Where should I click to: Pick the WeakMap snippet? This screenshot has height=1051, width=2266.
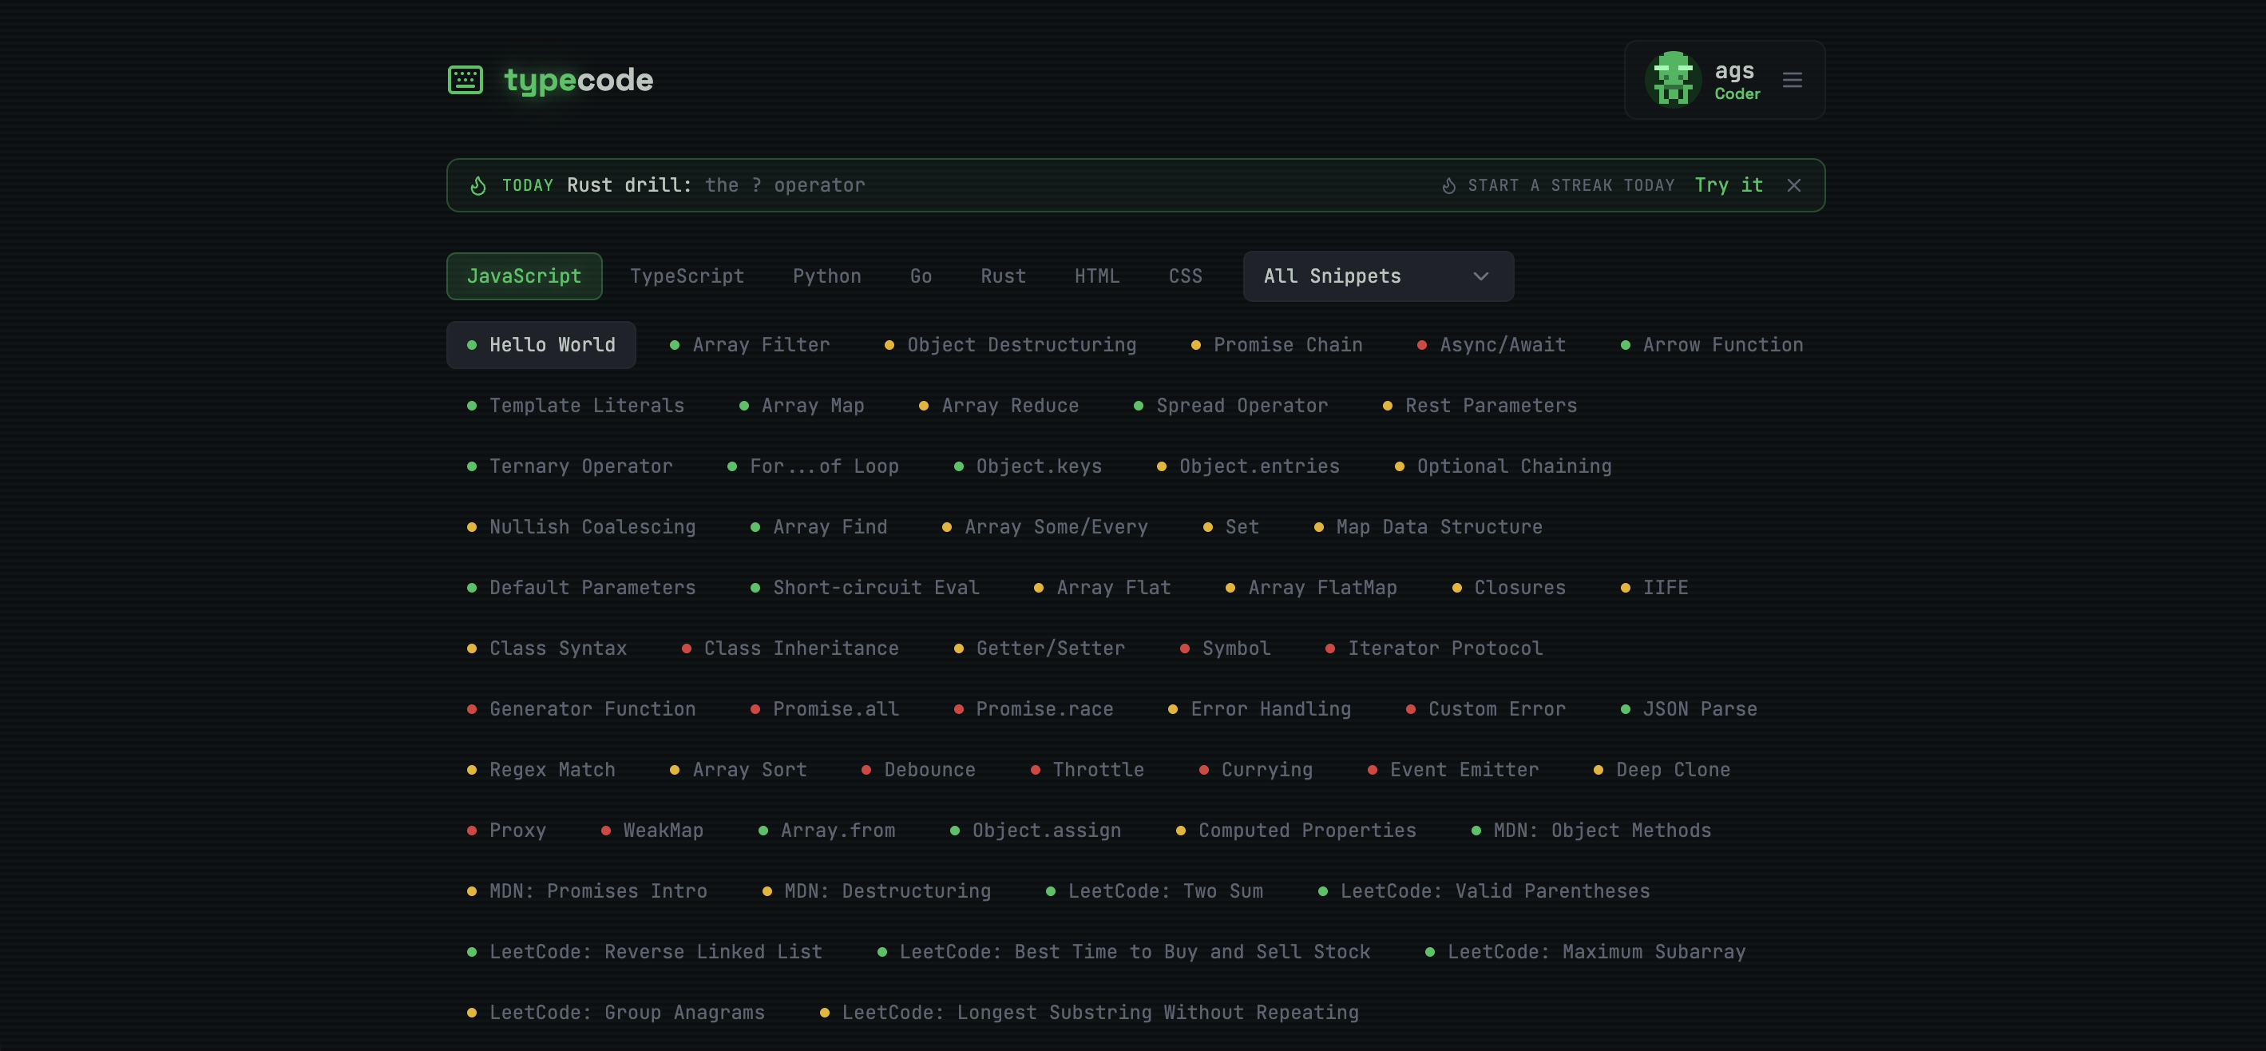(x=652, y=831)
